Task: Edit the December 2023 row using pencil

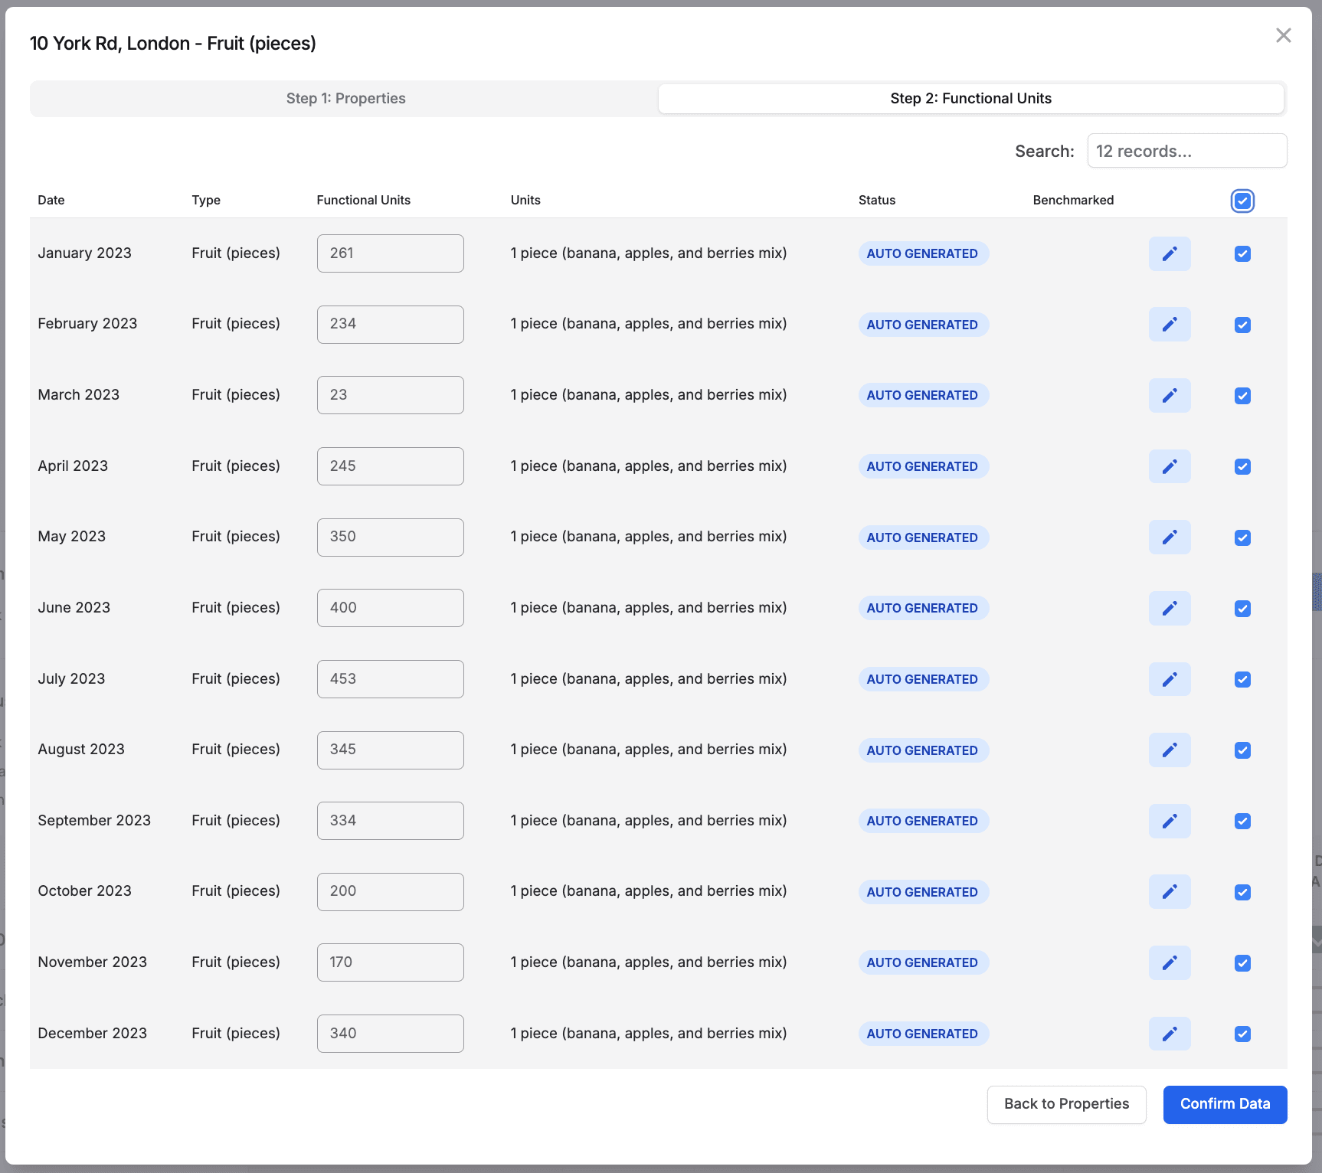Action: click(1169, 1034)
